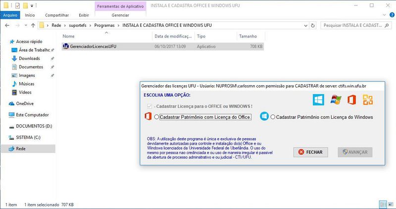Screen dimensions: 396x209
Task: Open Explorer help question mark
Action: [x=392, y=15]
